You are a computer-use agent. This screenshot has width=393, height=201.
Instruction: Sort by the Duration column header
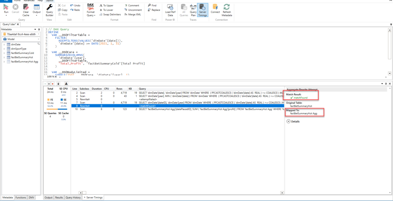pos(97,89)
